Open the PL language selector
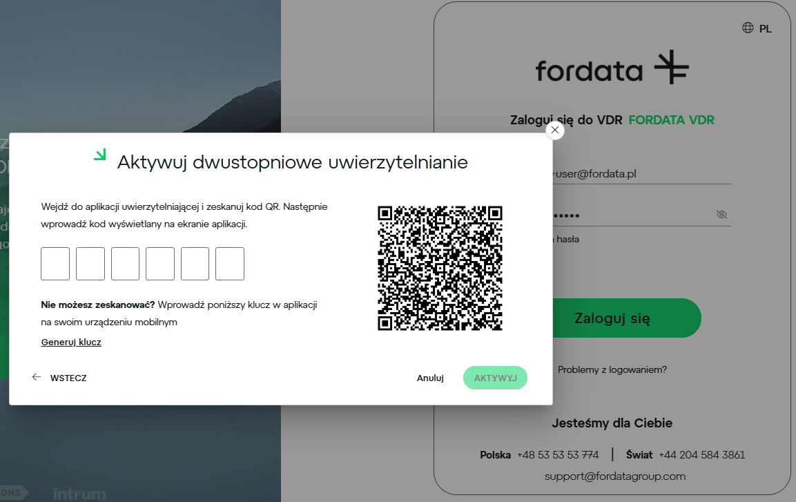 [765, 29]
